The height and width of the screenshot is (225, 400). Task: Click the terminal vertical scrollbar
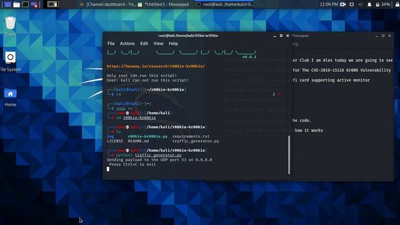[x=289, y=154]
